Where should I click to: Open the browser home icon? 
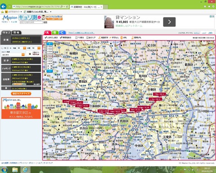click(205, 7)
